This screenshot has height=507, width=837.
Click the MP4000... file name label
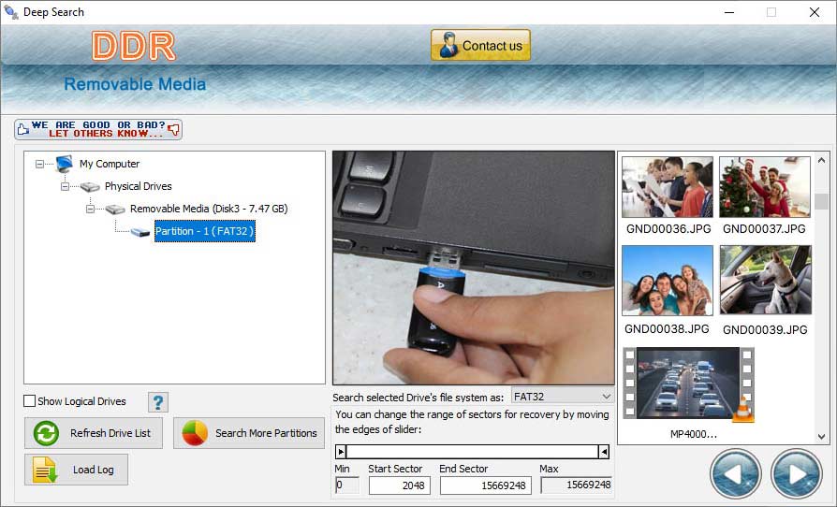pos(694,434)
